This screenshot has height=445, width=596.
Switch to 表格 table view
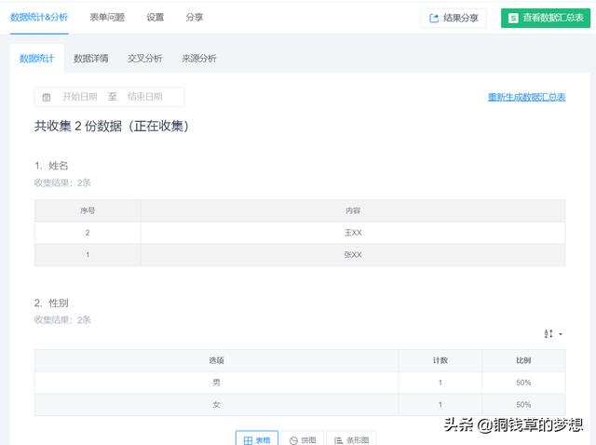(x=256, y=439)
